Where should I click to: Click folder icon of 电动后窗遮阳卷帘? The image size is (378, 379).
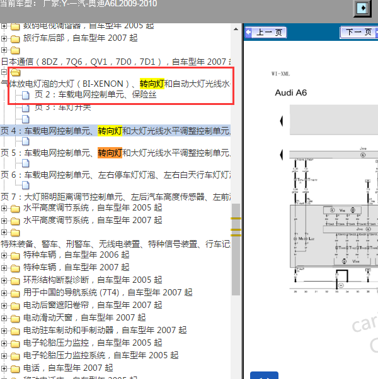click(x=15, y=306)
